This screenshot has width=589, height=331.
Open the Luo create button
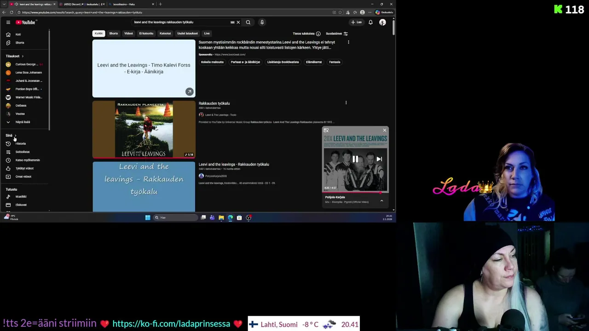click(x=357, y=22)
